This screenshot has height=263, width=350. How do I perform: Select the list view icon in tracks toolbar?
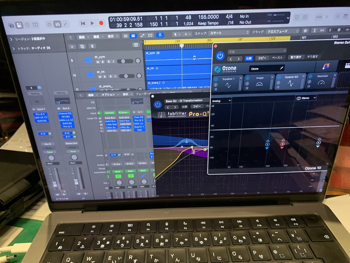[133, 36]
